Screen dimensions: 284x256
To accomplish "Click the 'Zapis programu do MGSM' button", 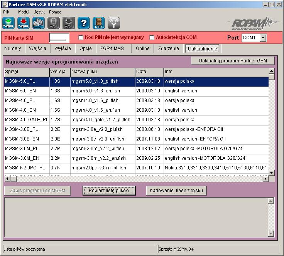I will click(x=37, y=191).
